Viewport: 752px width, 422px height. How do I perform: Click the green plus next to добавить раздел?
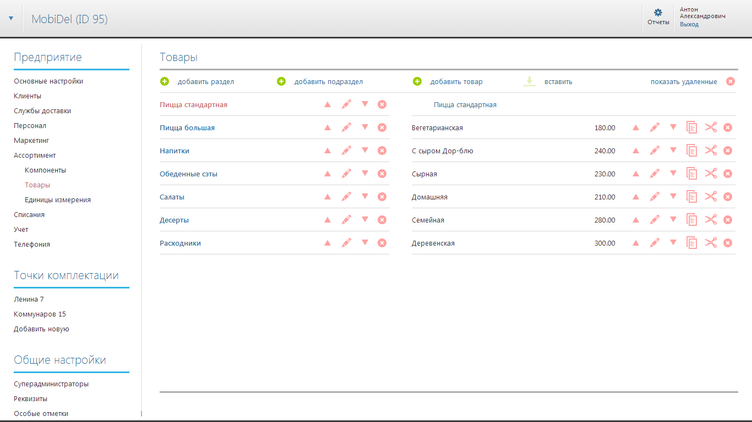coord(165,81)
